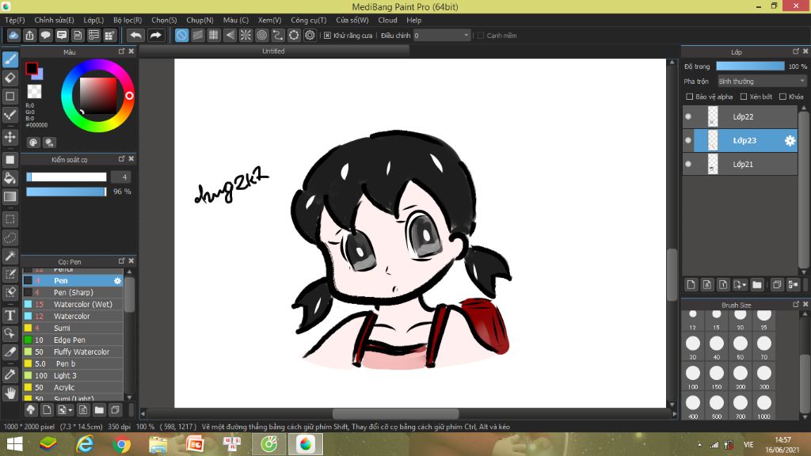
Task: Toggle Khử răng cưa checkbox
Action: [327, 35]
